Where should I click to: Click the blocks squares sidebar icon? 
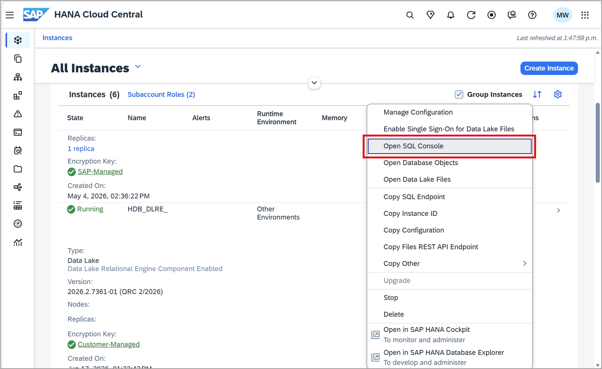click(x=18, y=95)
